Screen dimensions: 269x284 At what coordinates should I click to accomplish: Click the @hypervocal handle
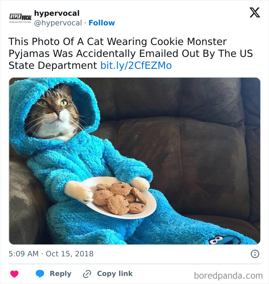tap(58, 23)
